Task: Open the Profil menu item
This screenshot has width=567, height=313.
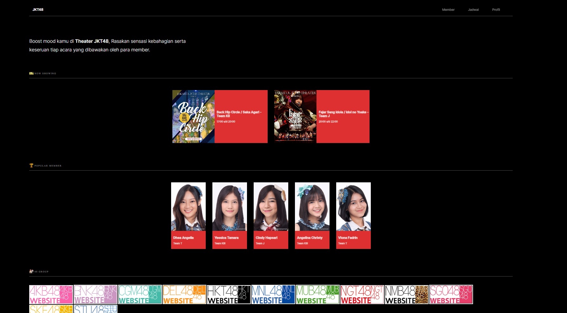Action: [496, 10]
